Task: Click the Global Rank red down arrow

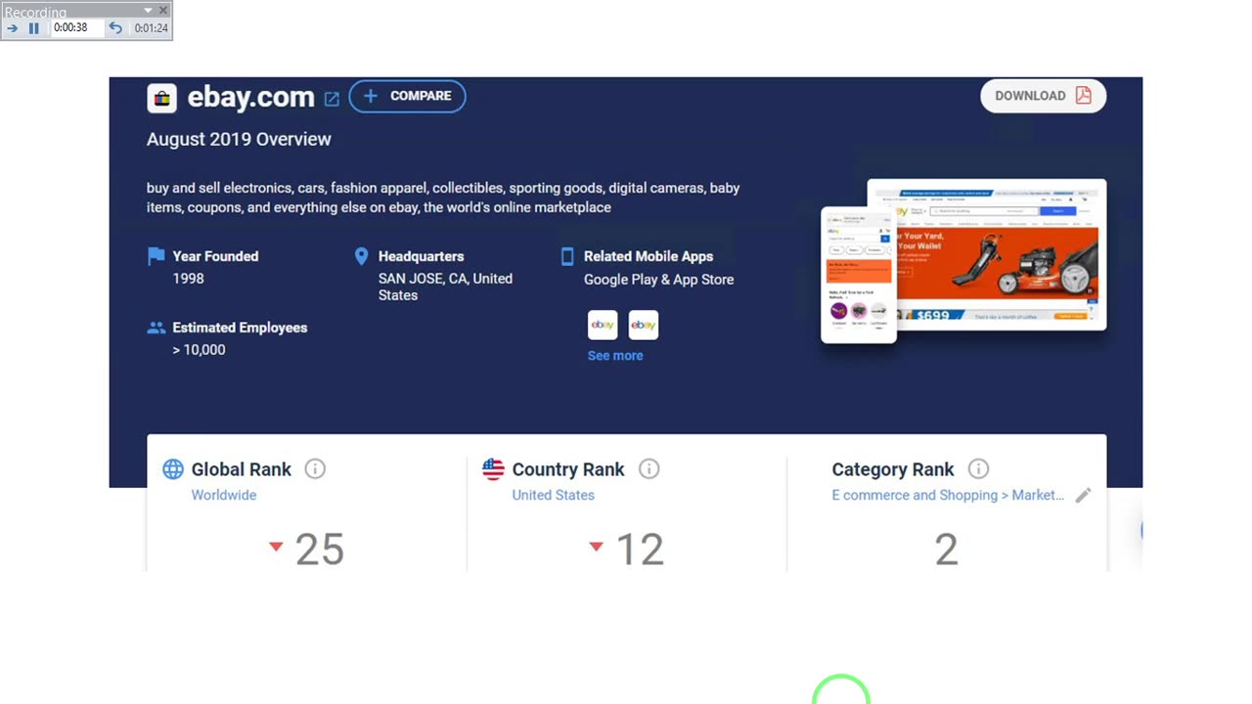Action: coord(276,547)
